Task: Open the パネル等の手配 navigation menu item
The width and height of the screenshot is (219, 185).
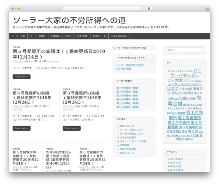Action: coord(119,36)
